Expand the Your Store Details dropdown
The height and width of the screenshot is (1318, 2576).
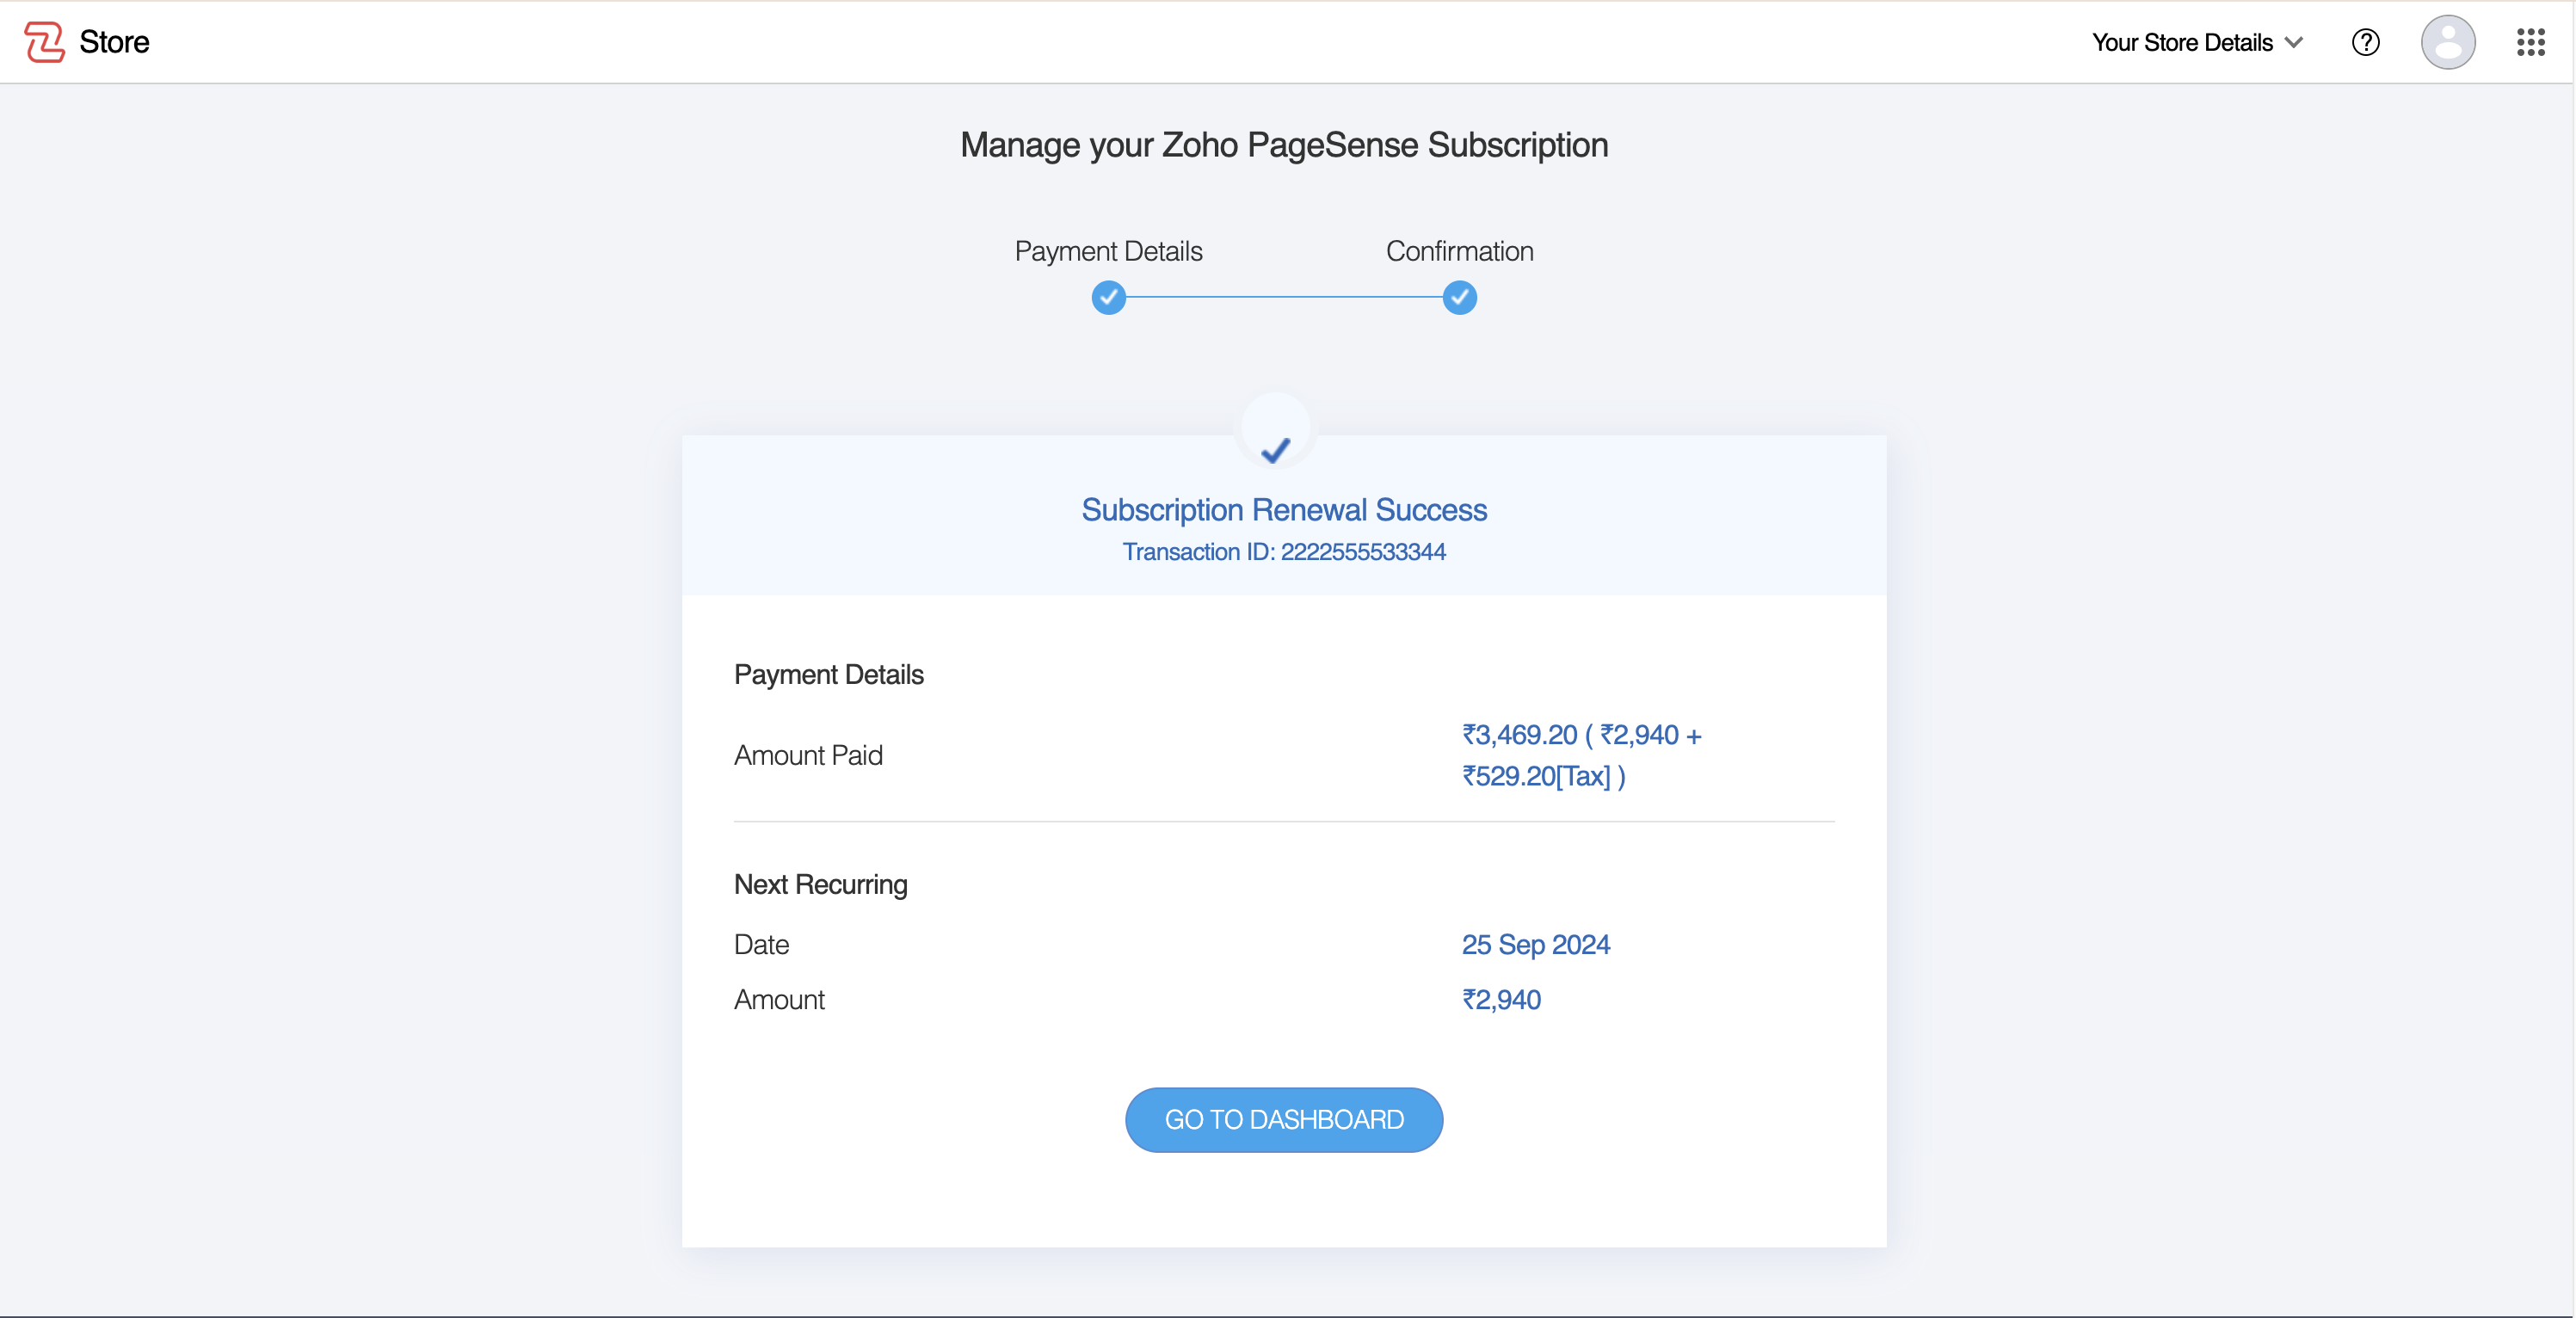pyautogui.click(x=2182, y=42)
